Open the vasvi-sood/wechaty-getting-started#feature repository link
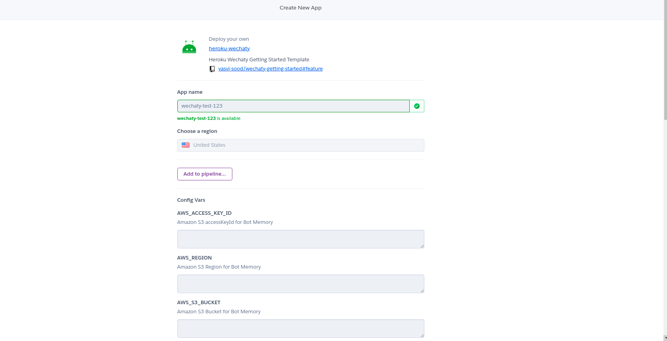667x341 pixels. tap(270, 69)
